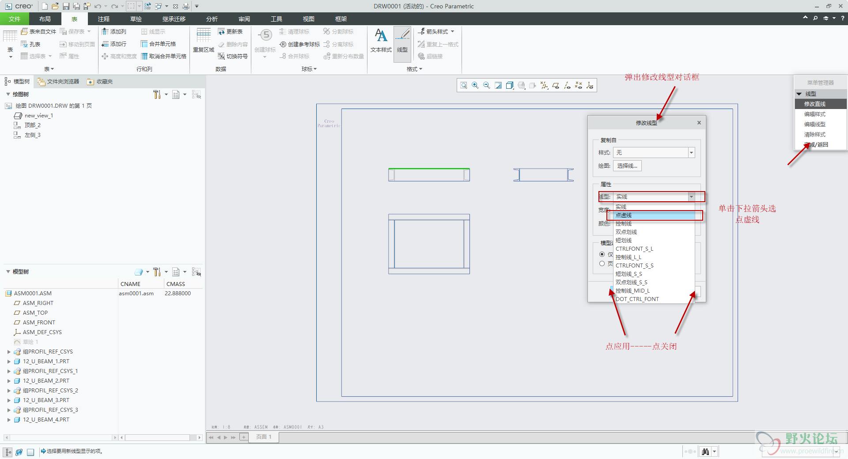Choose 点虚线 from line font list

655,215
